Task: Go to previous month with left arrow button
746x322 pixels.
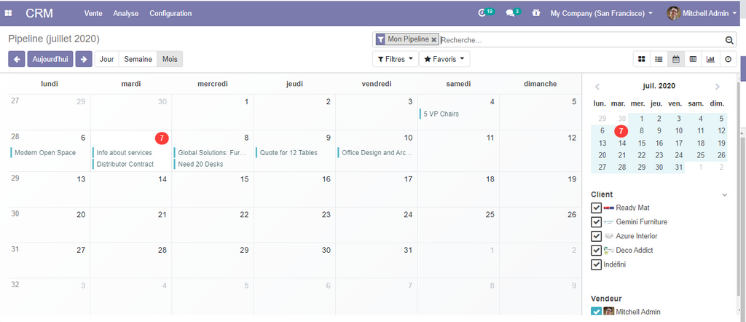Action: pyautogui.click(x=17, y=59)
